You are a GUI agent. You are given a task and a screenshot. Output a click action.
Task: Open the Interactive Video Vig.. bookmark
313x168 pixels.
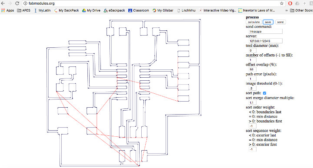(218, 10)
